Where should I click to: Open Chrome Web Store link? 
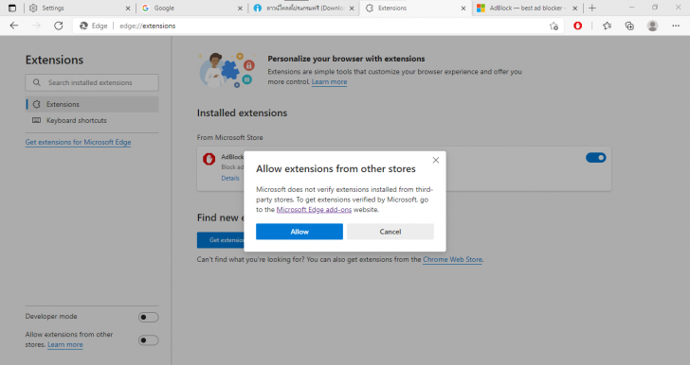coord(452,260)
